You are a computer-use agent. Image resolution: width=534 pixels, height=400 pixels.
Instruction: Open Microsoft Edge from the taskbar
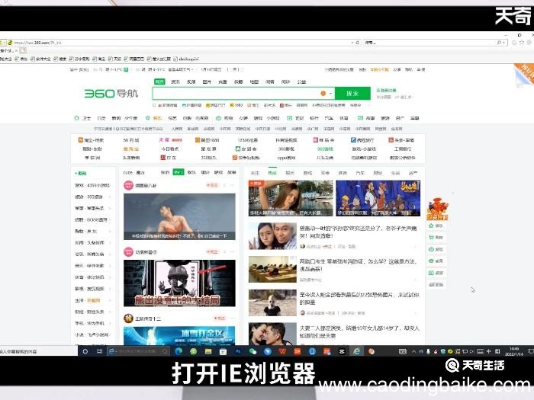(179, 351)
